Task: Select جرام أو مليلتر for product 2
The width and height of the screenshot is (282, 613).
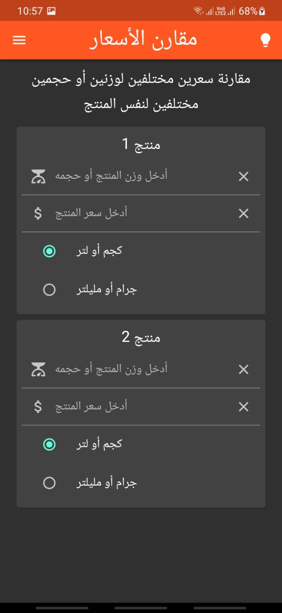Action: (49, 483)
